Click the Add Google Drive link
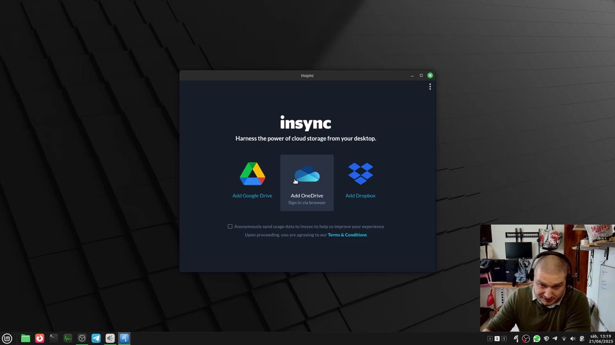615x345 pixels. tap(252, 195)
